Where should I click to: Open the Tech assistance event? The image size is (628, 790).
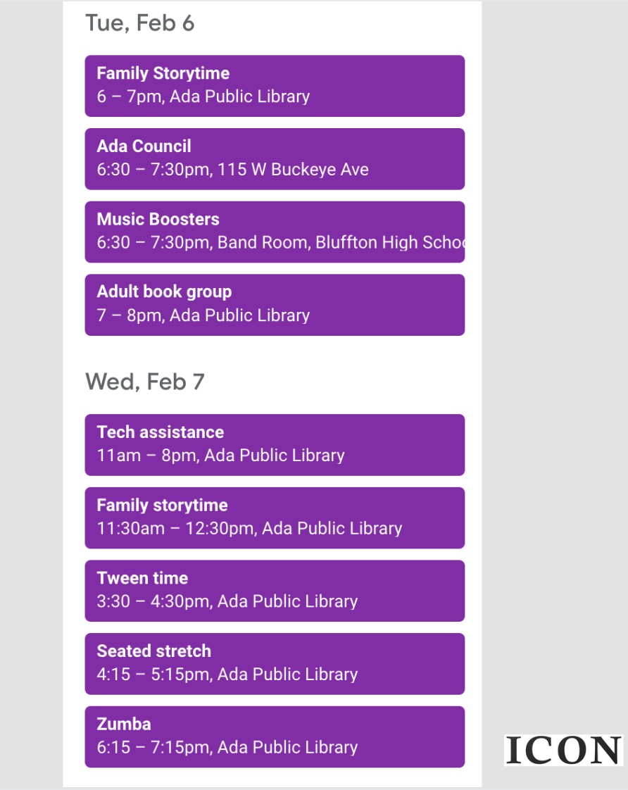275,445
